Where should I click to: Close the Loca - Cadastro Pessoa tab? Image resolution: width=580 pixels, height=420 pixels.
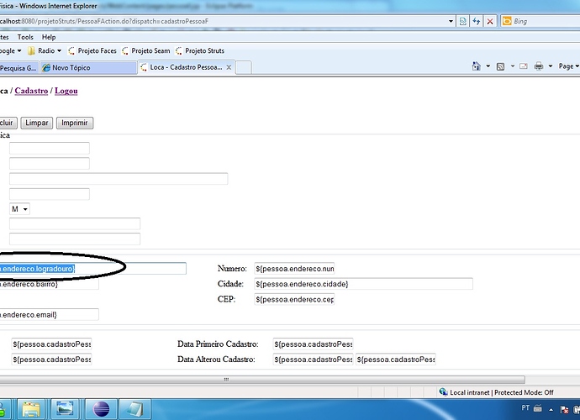pos(229,67)
